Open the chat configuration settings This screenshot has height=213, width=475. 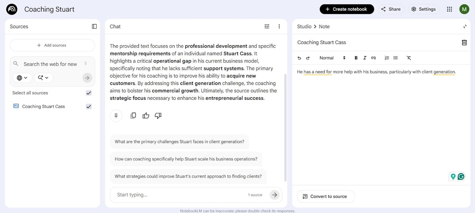(x=266, y=26)
